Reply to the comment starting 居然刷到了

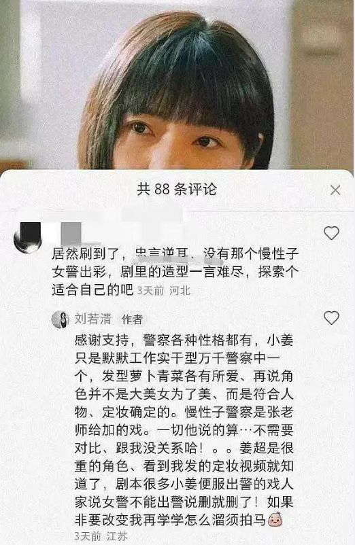pos(175,272)
